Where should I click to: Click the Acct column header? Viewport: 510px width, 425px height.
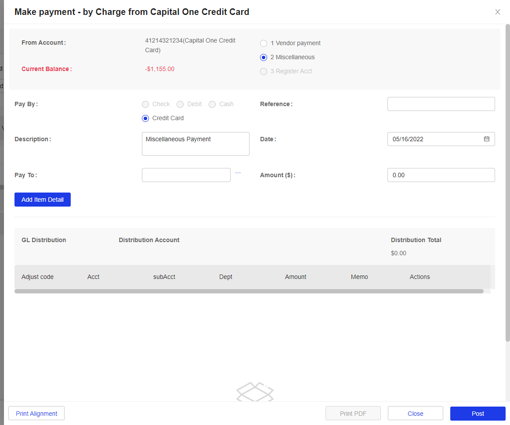[94, 277]
